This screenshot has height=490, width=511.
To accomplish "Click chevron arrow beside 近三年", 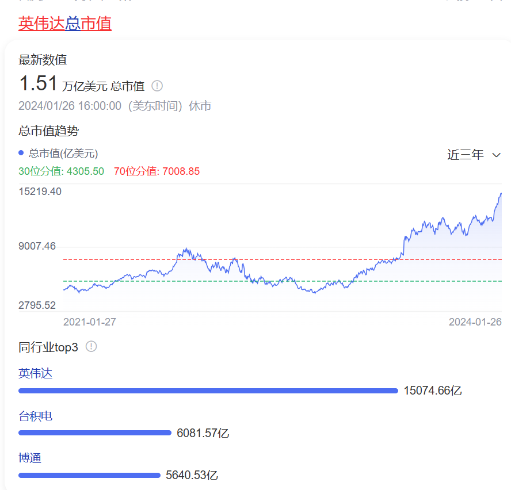I will (496, 155).
